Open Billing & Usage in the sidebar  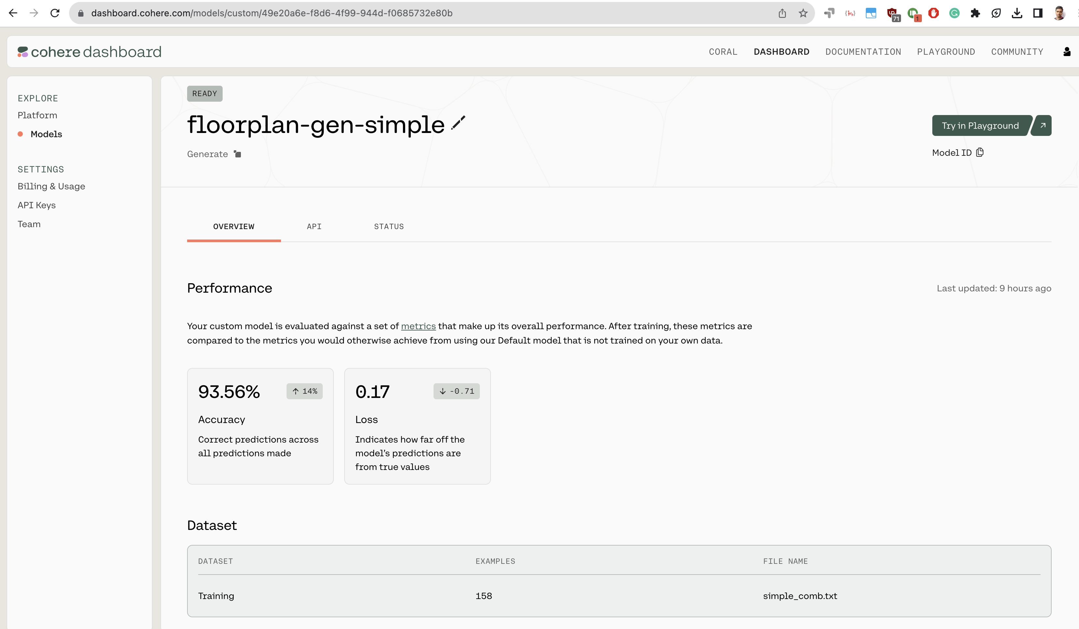point(52,186)
